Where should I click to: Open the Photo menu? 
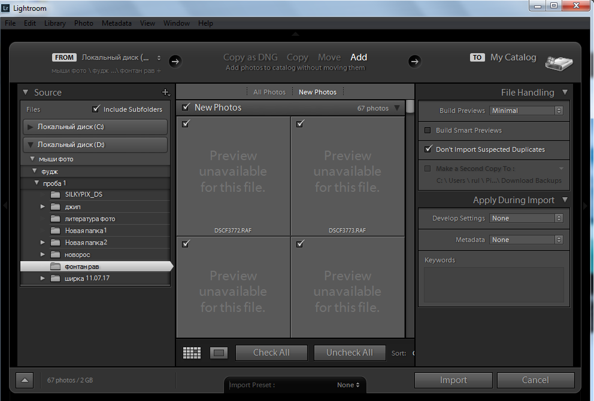pyautogui.click(x=84, y=23)
